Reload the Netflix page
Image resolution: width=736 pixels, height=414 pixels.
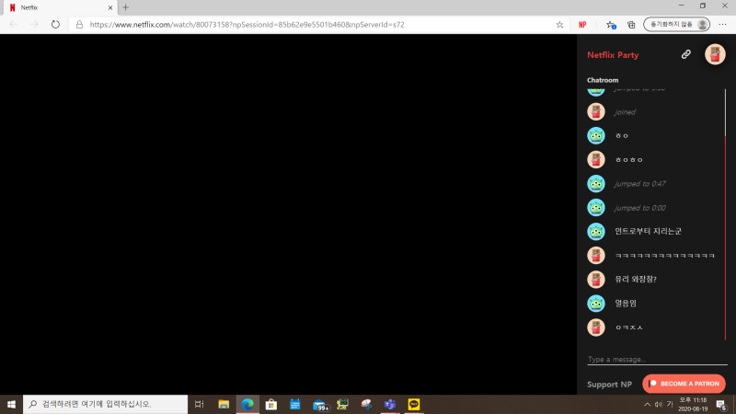pyautogui.click(x=55, y=25)
